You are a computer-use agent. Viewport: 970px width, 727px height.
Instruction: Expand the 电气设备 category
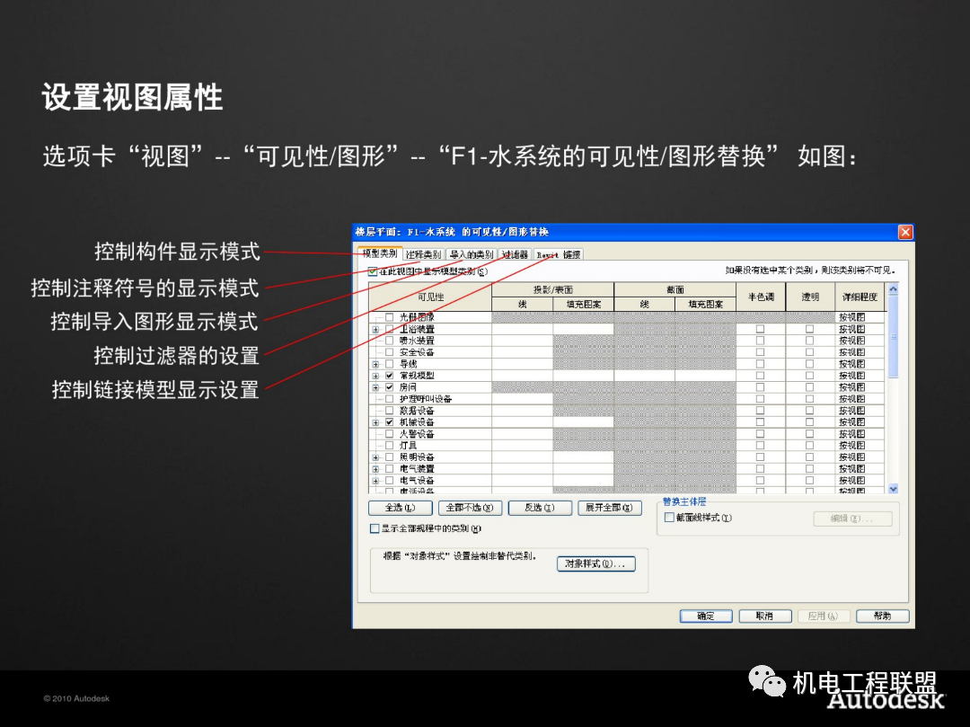[375, 481]
